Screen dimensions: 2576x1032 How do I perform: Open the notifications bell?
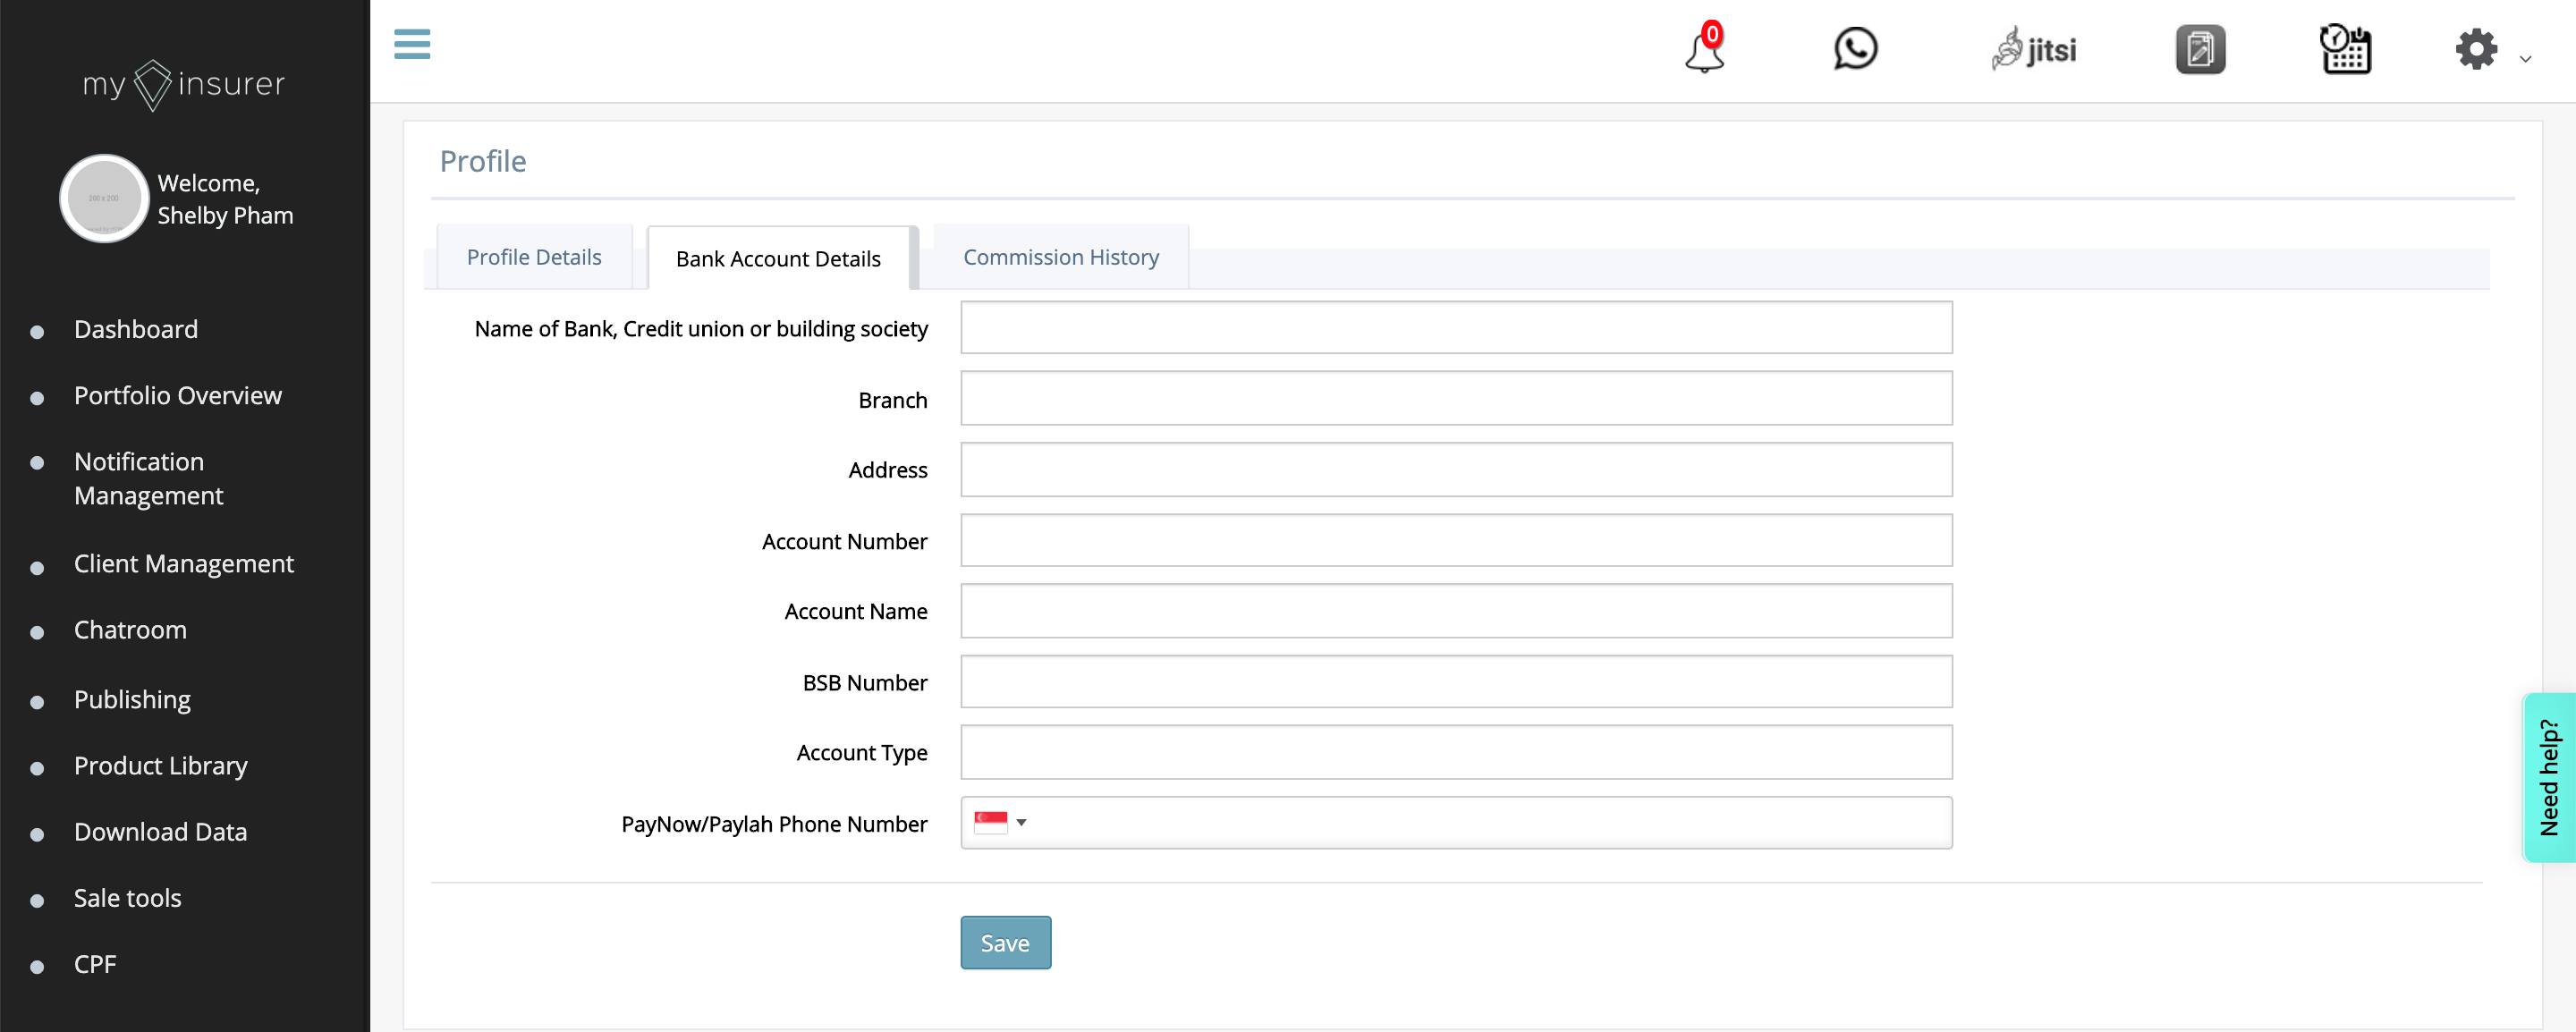(1704, 50)
